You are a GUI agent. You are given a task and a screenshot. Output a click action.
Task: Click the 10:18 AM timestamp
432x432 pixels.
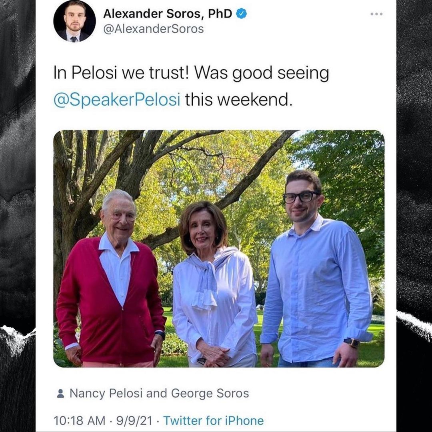click(x=79, y=421)
